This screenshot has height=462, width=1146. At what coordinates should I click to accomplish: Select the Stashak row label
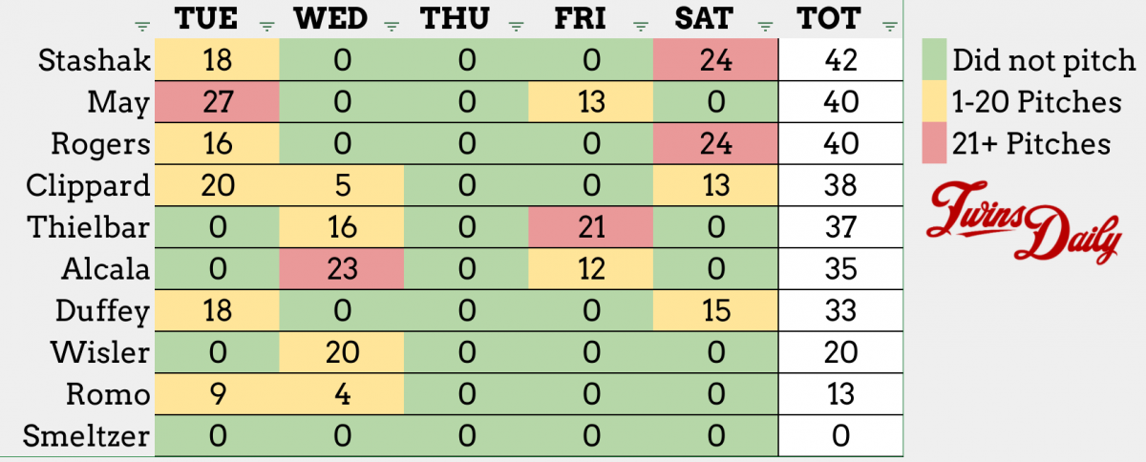(x=95, y=61)
